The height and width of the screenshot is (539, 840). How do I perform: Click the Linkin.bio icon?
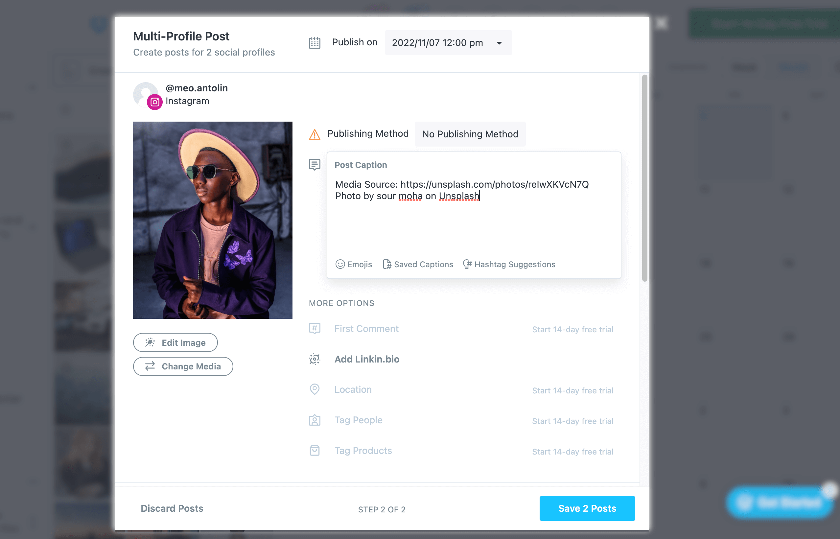click(x=314, y=359)
